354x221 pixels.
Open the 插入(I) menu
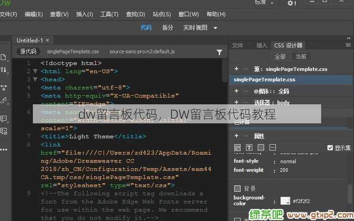coord(84,14)
